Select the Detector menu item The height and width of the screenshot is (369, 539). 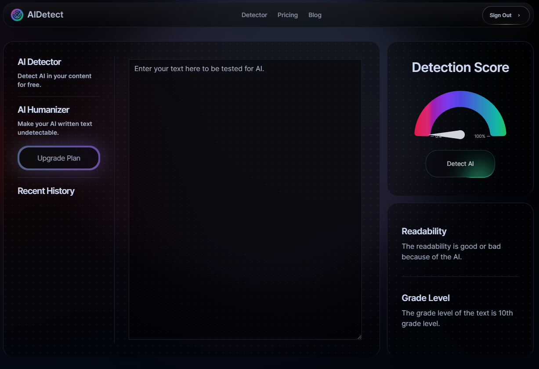(x=254, y=14)
